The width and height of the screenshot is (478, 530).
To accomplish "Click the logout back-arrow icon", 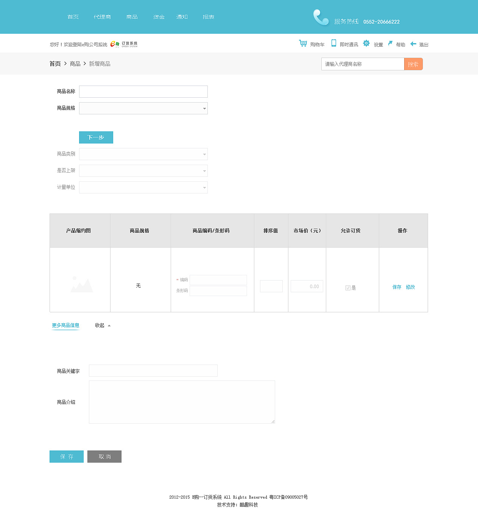I will (413, 44).
